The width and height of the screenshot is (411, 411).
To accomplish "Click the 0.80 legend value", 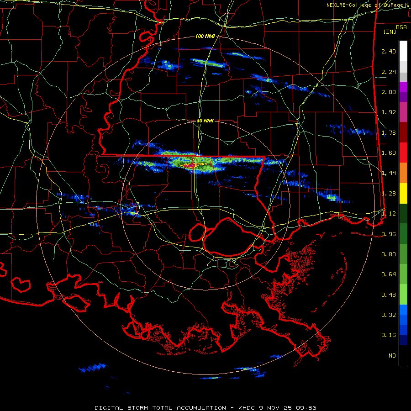I will (389, 254).
